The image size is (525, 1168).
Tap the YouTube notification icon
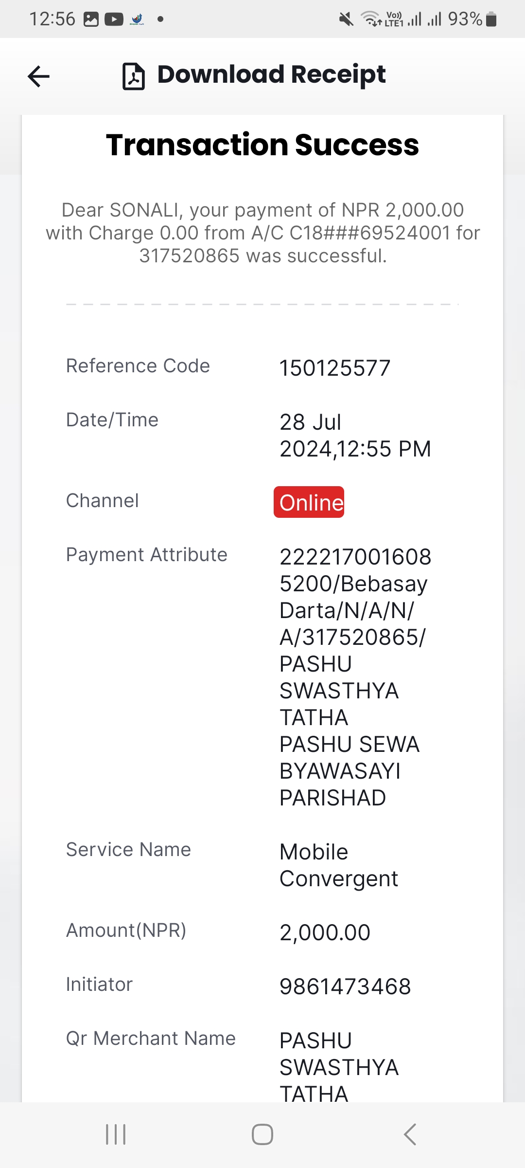(x=114, y=19)
